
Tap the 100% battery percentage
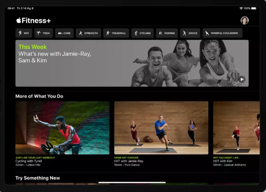[247, 8]
